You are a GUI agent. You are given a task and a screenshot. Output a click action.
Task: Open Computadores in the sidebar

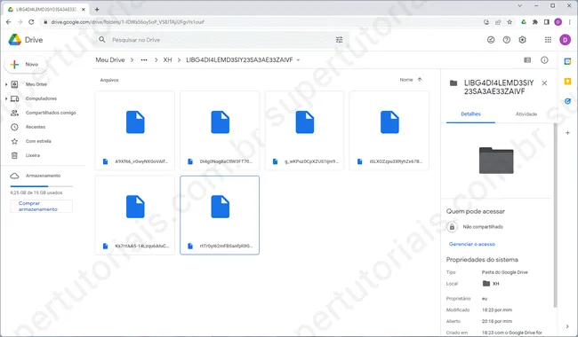tap(41, 98)
